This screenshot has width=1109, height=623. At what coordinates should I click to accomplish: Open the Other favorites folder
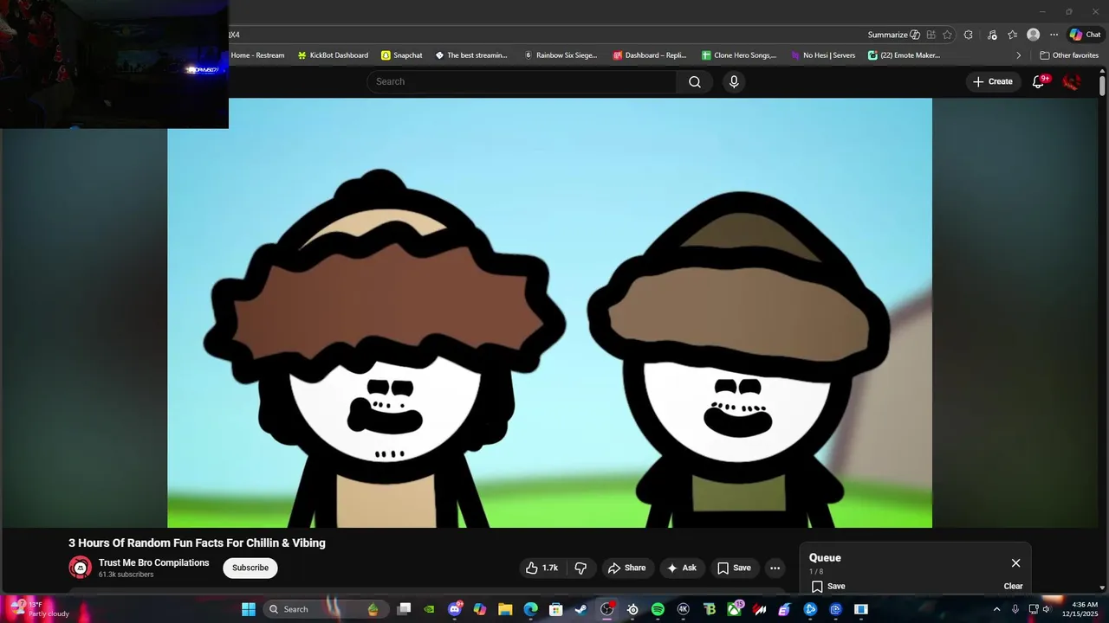[x=1069, y=55]
